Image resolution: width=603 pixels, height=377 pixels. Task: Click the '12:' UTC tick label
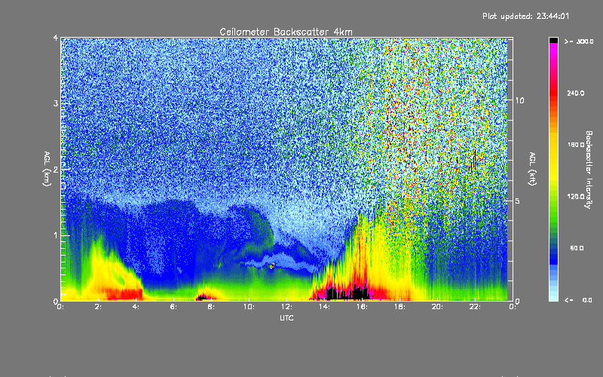tap(287, 307)
